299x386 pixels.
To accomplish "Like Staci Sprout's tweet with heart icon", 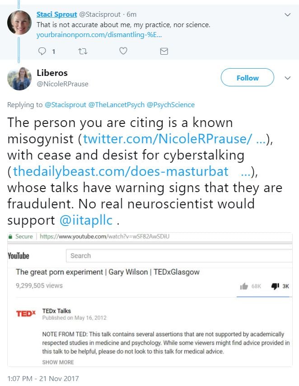I will (123, 51).
